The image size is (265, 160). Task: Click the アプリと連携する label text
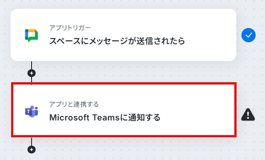click(74, 104)
